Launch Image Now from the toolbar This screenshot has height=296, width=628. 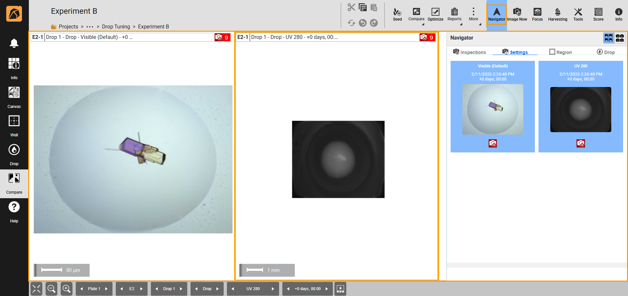pos(517,14)
